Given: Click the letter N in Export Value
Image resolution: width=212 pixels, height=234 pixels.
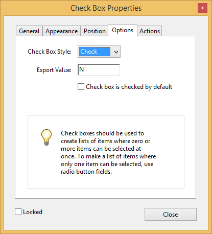Looking at the screenshot, I should coord(82,69).
